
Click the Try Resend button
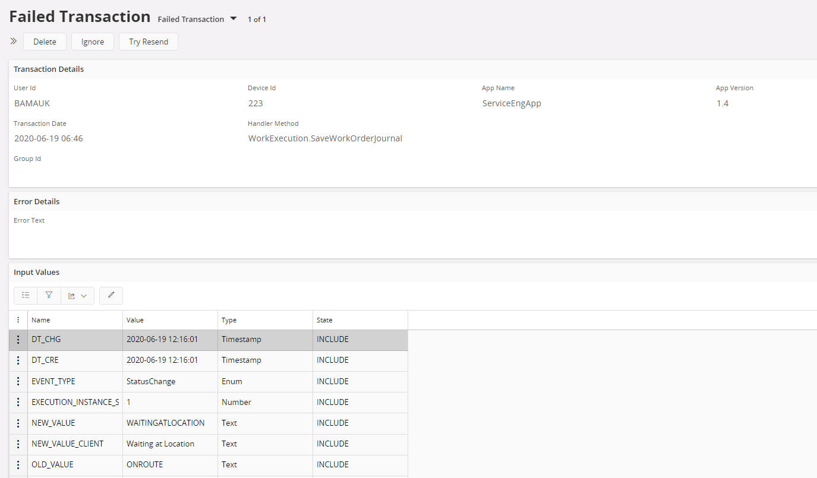point(149,42)
